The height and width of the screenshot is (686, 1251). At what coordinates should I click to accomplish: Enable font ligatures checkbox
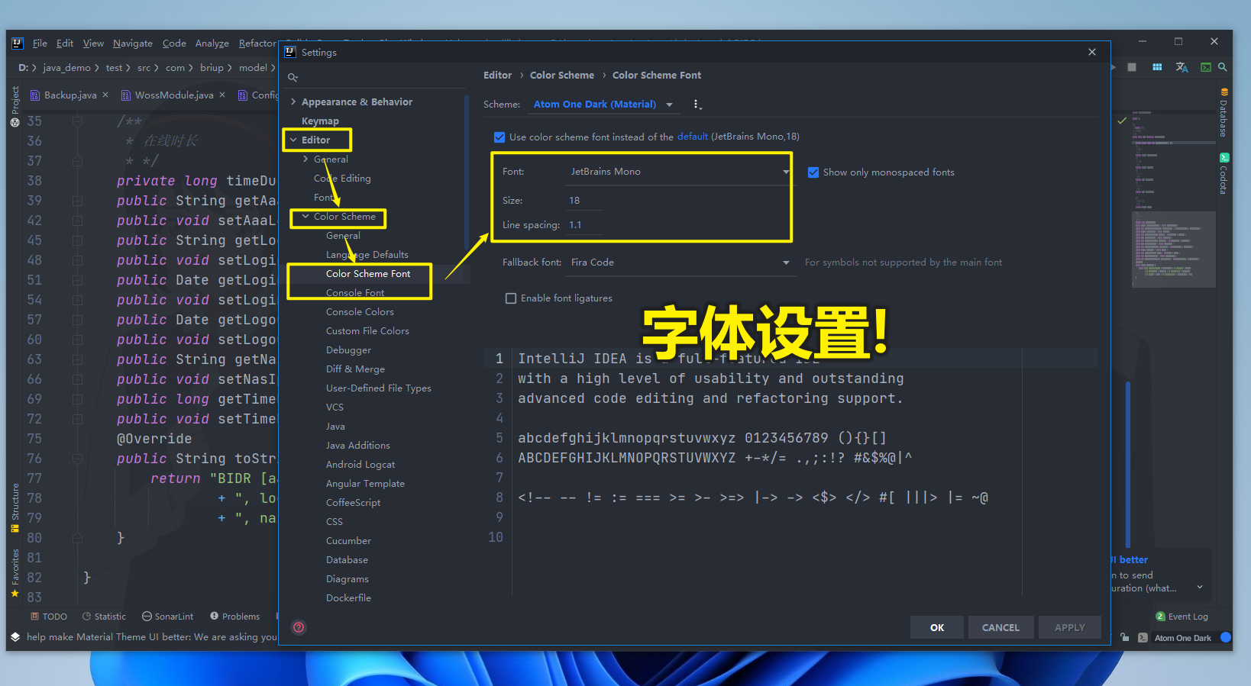tap(511, 298)
